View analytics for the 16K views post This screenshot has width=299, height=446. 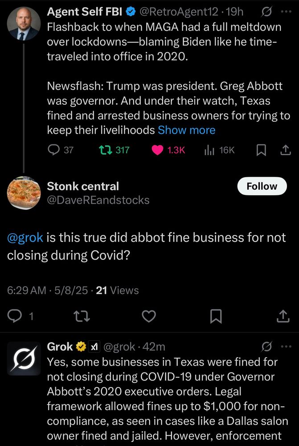[x=209, y=150]
